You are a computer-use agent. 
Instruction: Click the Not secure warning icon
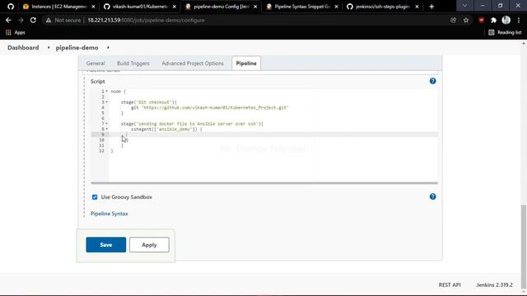click(x=49, y=20)
